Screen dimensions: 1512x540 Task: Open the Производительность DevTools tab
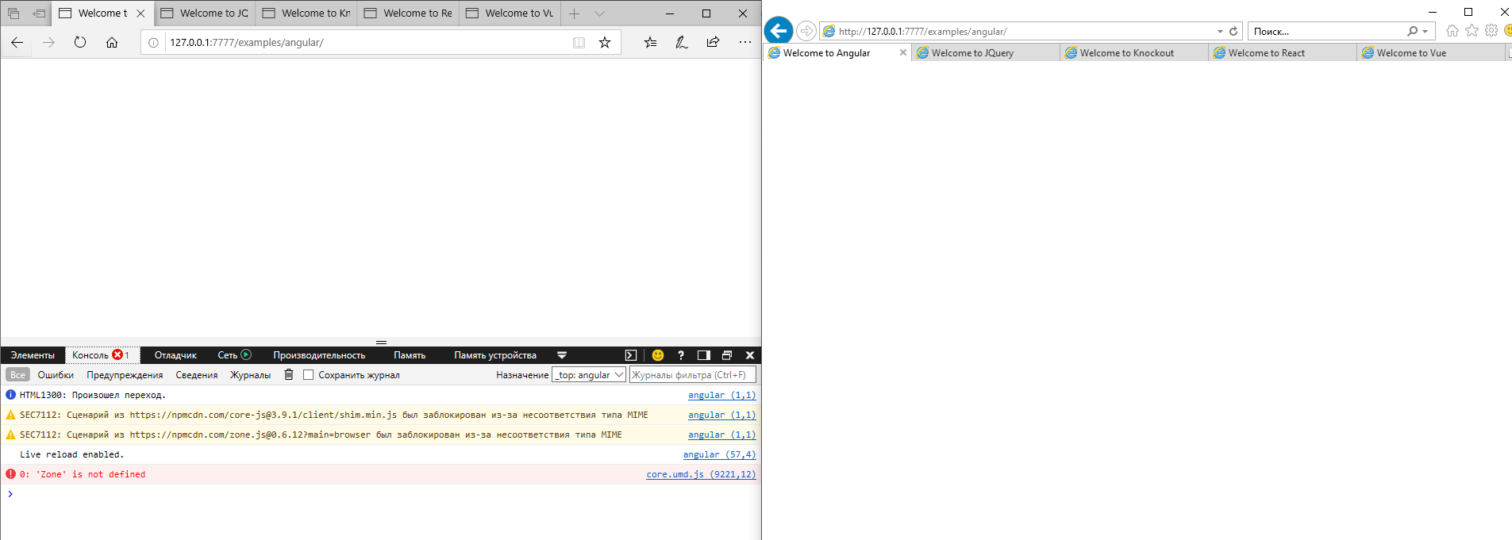(319, 355)
